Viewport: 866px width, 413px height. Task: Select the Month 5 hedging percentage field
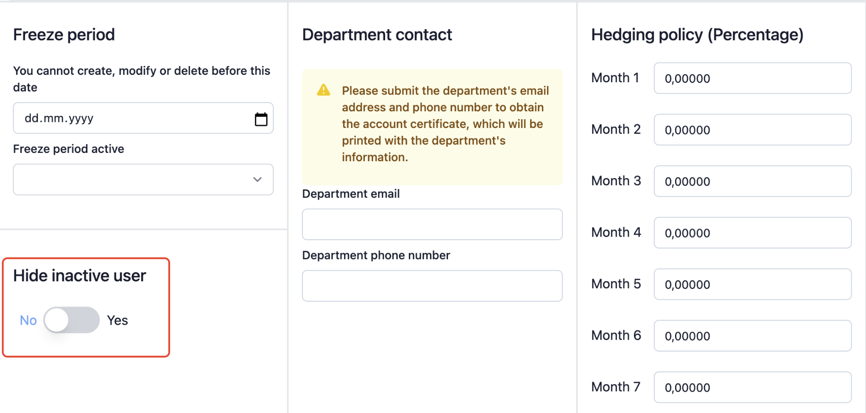pyautogui.click(x=753, y=284)
